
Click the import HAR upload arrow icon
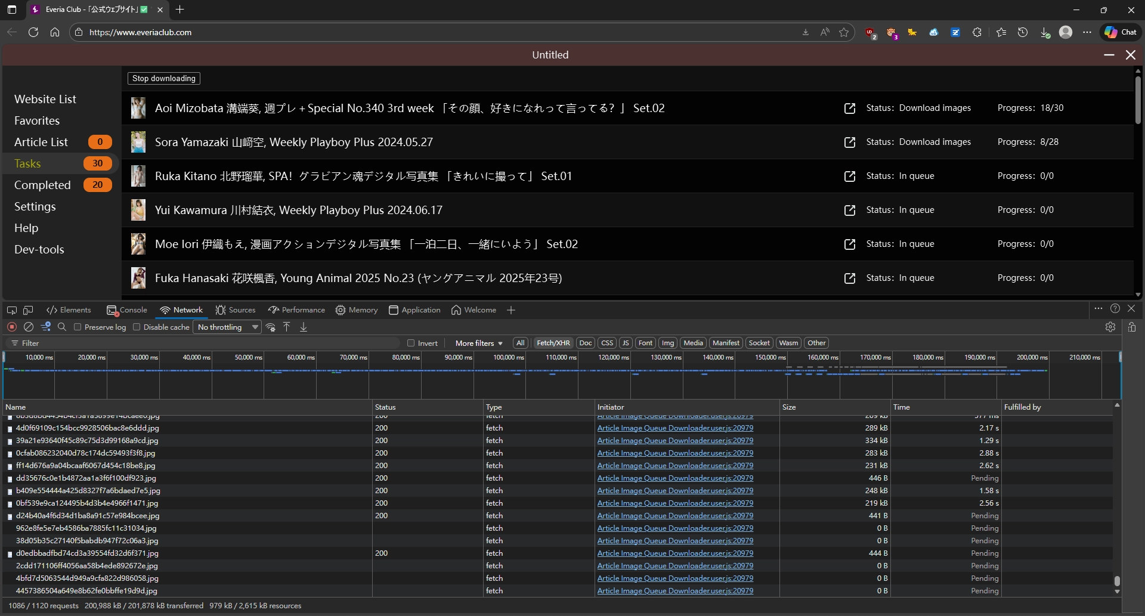(287, 327)
